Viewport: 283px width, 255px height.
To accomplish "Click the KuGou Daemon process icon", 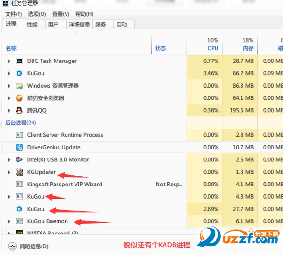I will point(19,221).
